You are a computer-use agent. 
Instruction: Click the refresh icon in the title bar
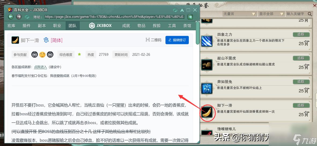[x=175, y=10]
